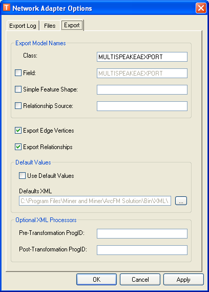Cancel the dialog changes
This screenshot has height=292, width=209.
coord(140,279)
